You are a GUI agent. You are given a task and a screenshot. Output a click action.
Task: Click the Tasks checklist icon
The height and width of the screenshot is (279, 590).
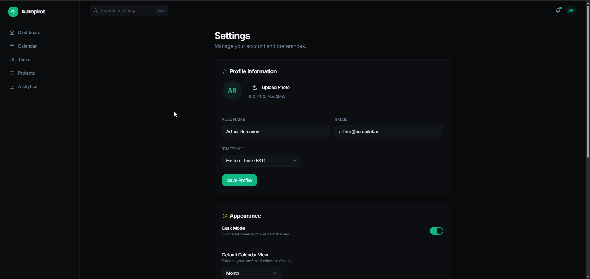click(12, 59)
